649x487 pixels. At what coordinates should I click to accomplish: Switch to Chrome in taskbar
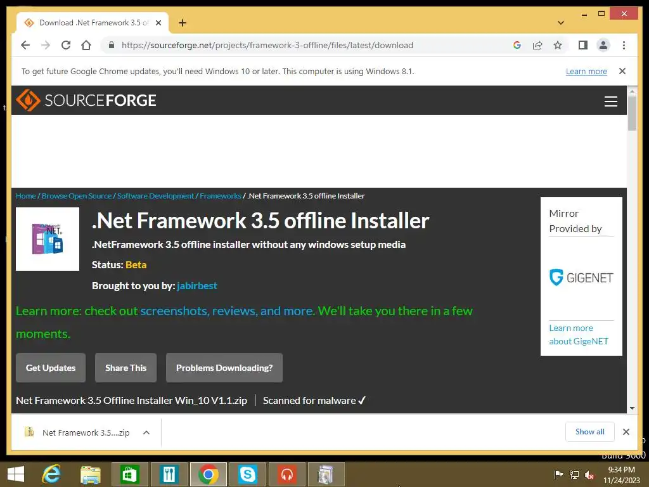[208, 474]
